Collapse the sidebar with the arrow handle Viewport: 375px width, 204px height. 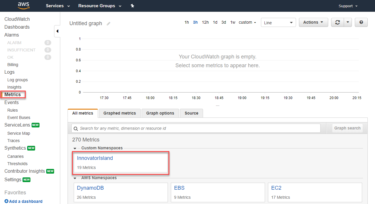click(57, 31)
